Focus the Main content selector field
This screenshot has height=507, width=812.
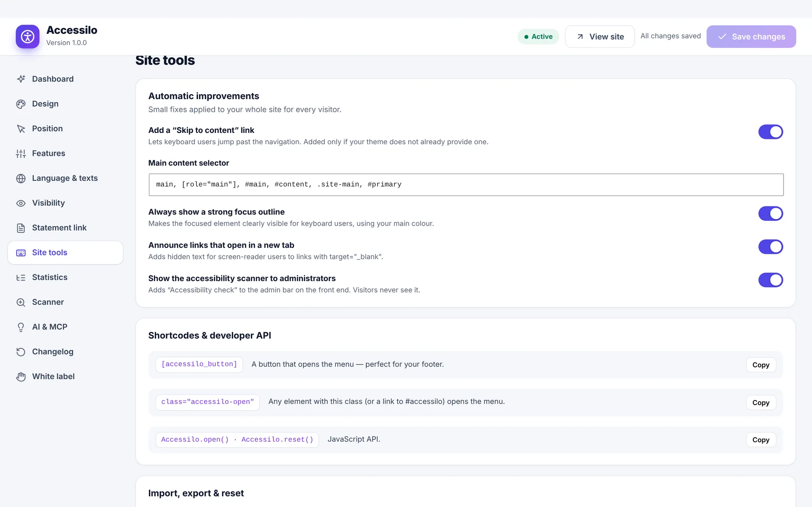466,185
